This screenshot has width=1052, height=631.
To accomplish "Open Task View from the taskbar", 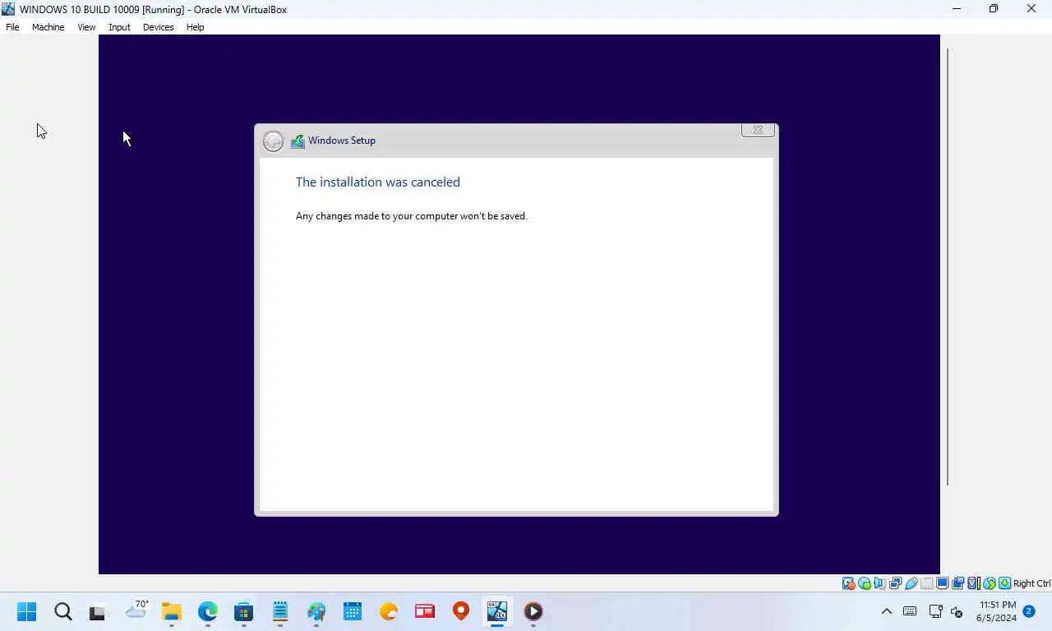I will click(x=98, y=611).
